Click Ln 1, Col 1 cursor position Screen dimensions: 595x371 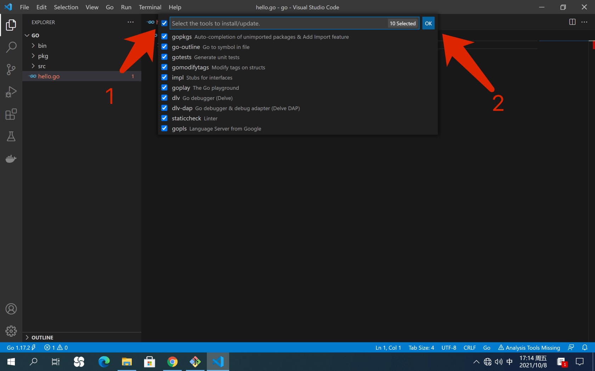388,348
